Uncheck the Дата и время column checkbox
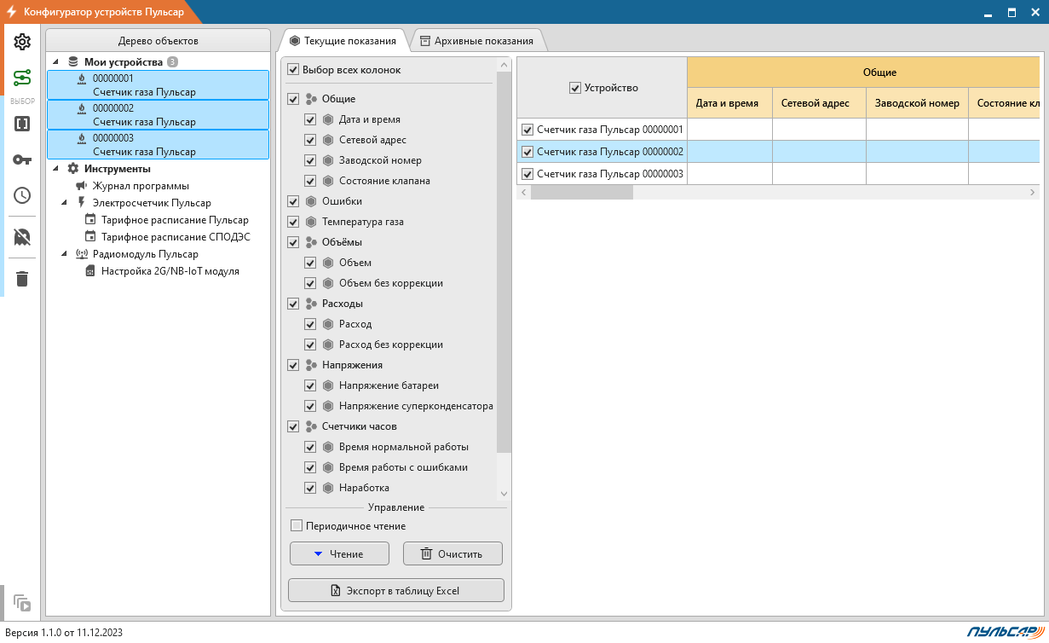 [310, 119]
